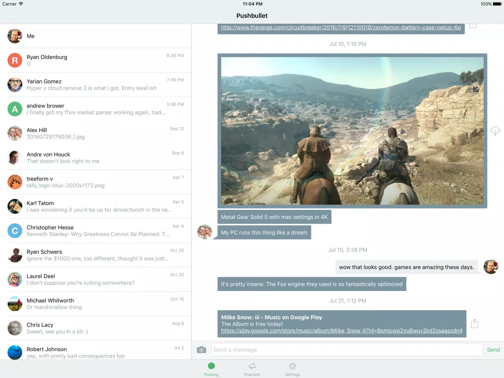The height and width of the screenshot is (378, 504).
Task: Tap the battery indicator in status bar
Action: (x=497, y=4)
